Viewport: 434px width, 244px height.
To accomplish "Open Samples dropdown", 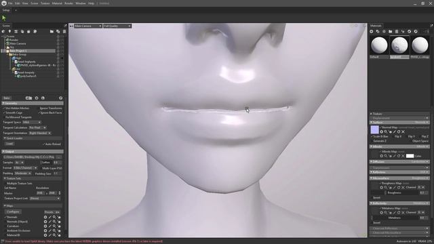I will click(x=19, y=163).
